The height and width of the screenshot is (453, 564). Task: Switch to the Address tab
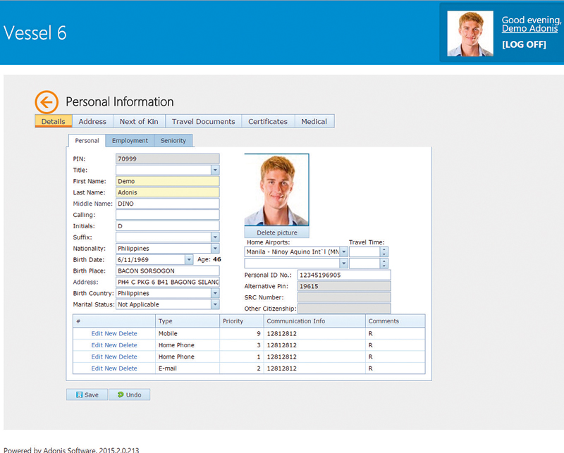[92, 121]
